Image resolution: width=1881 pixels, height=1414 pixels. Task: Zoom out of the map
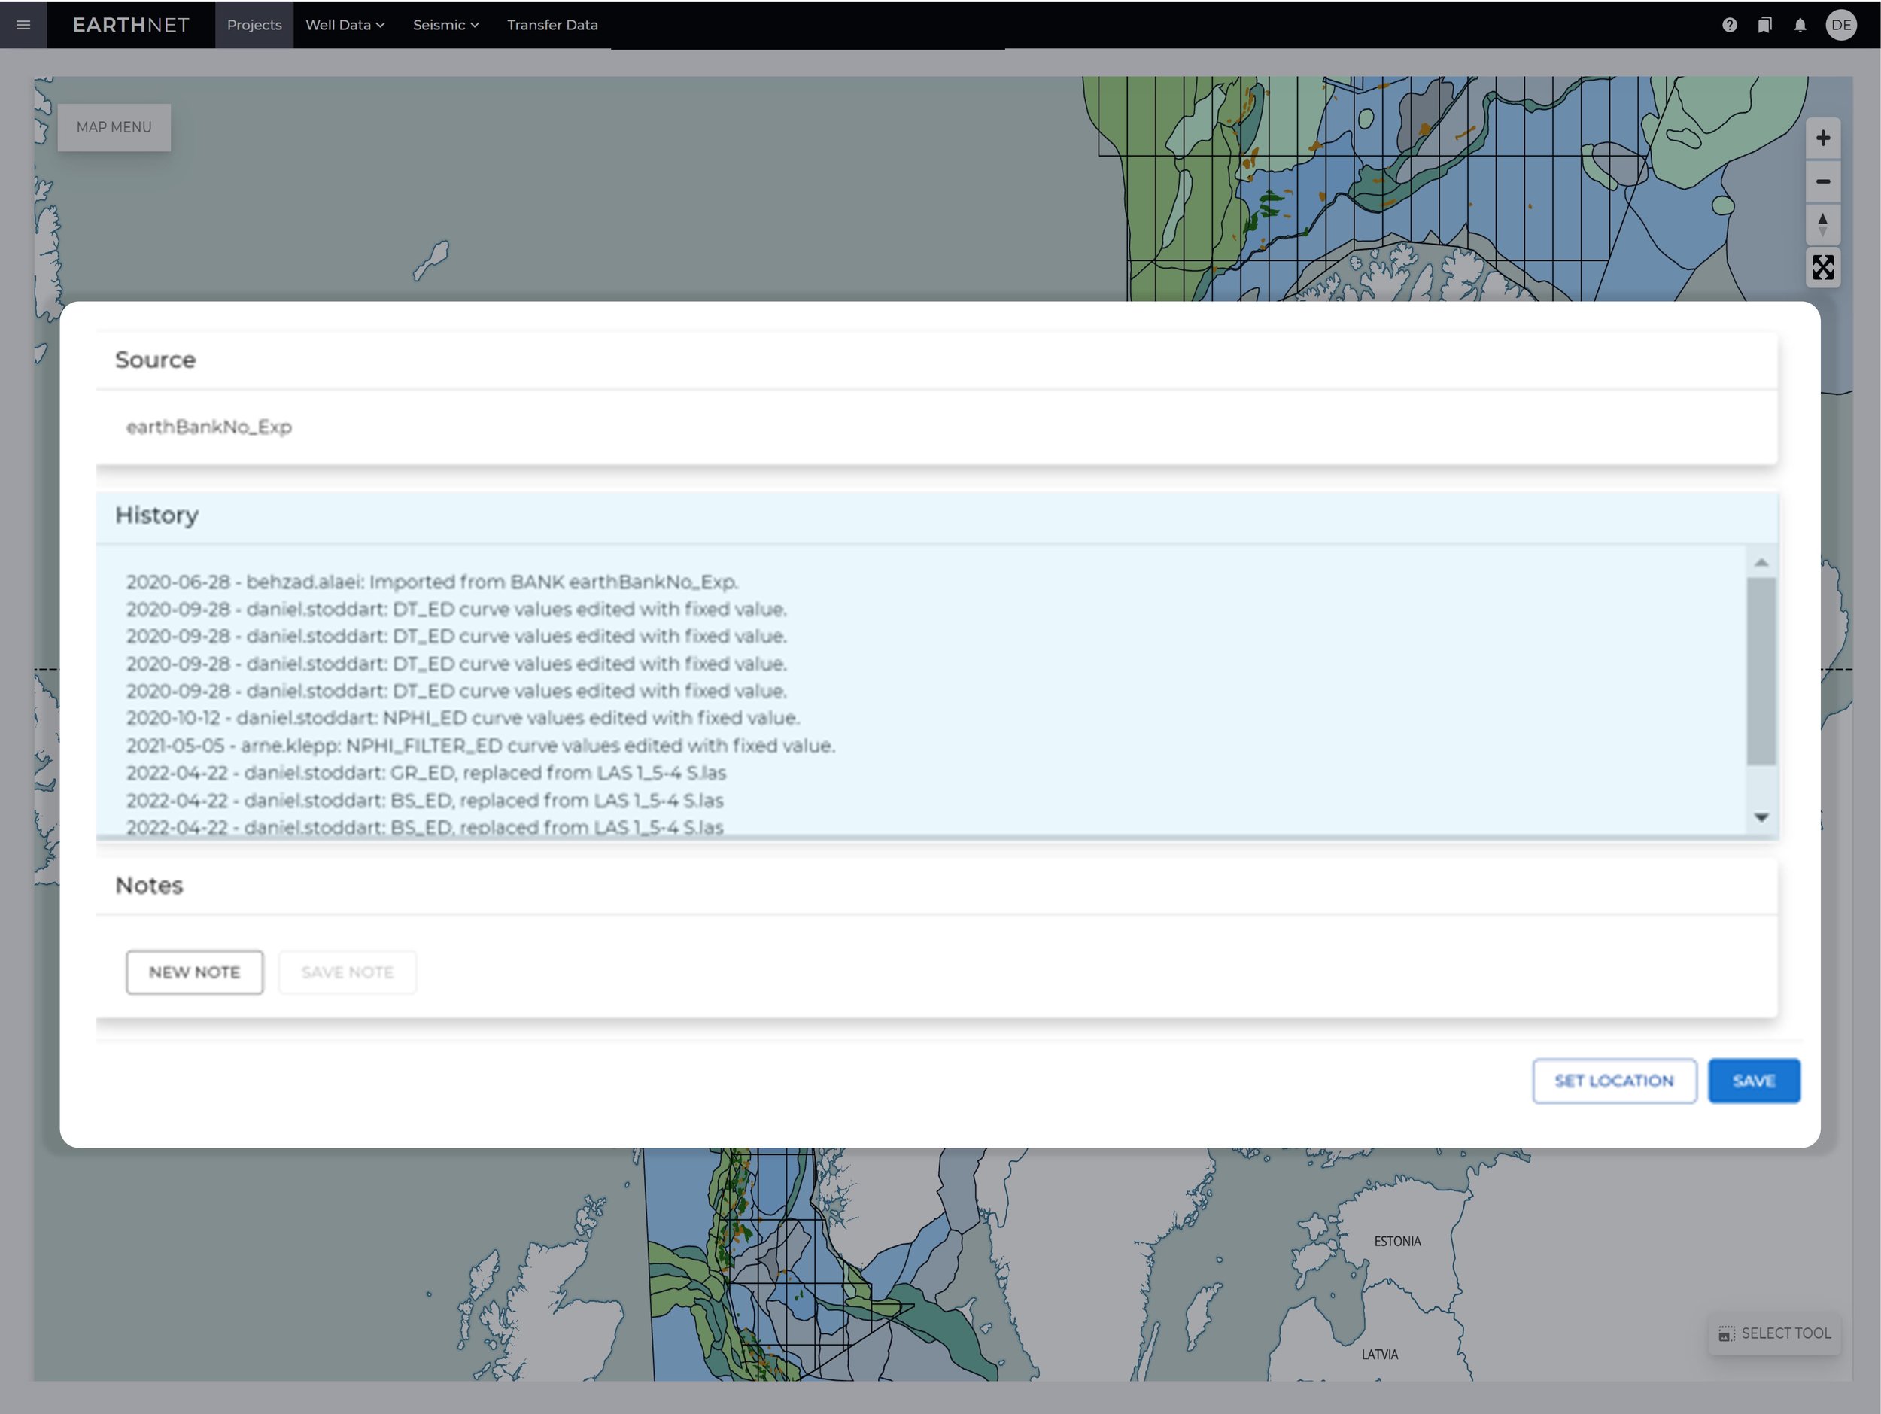coord(1823,181)
